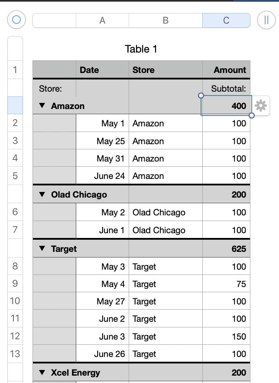Select the June 24 date cell
Image resolution: width=279 pixels, height=383 pixels.
click(x=102, y=176)
